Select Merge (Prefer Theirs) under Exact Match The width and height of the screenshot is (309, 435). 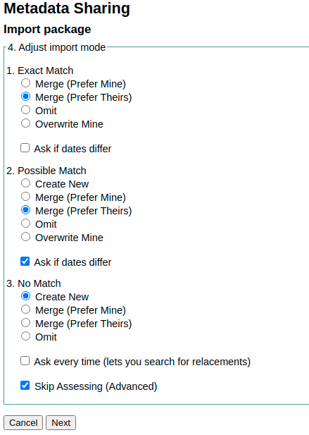pos(25,97)
